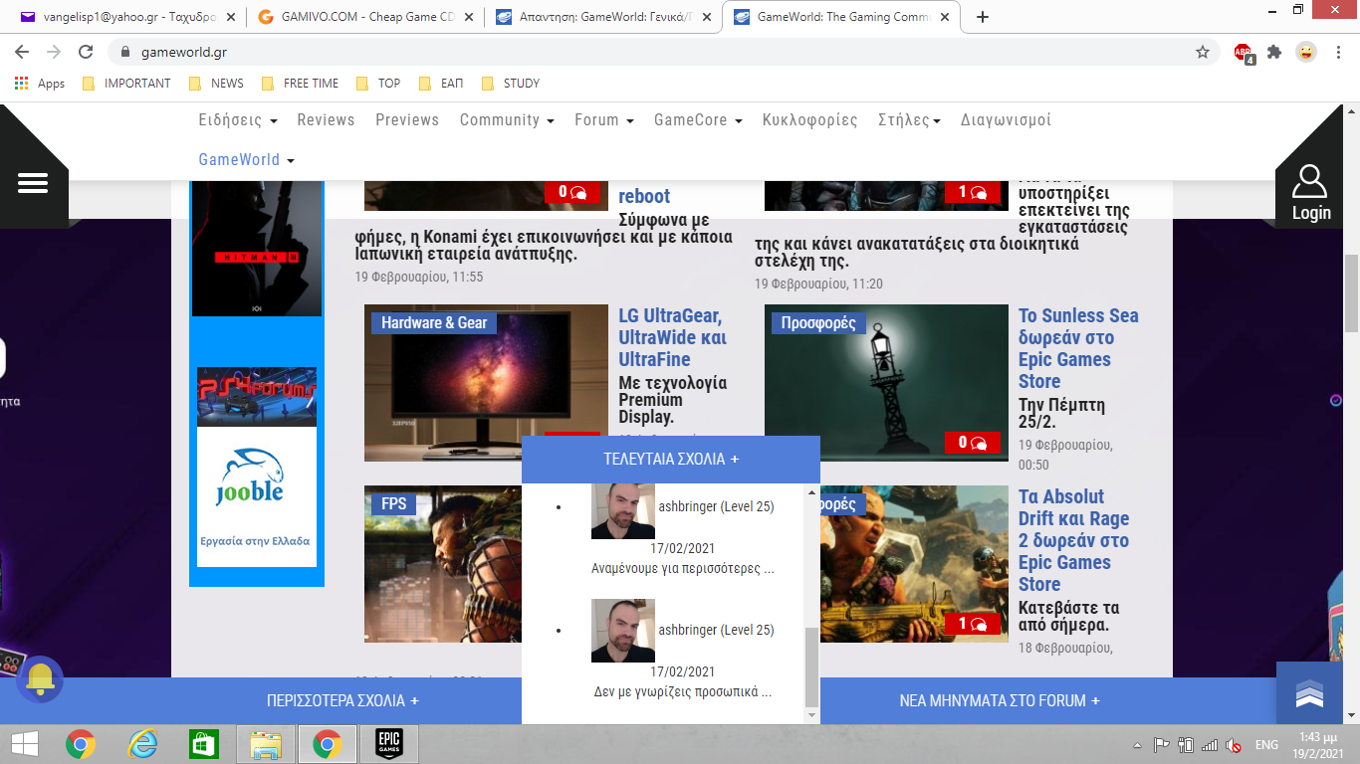Open the Apps shortcut in bookmarks bar
The width and height of the screenshot is (1360, 764).
point(40,84)
